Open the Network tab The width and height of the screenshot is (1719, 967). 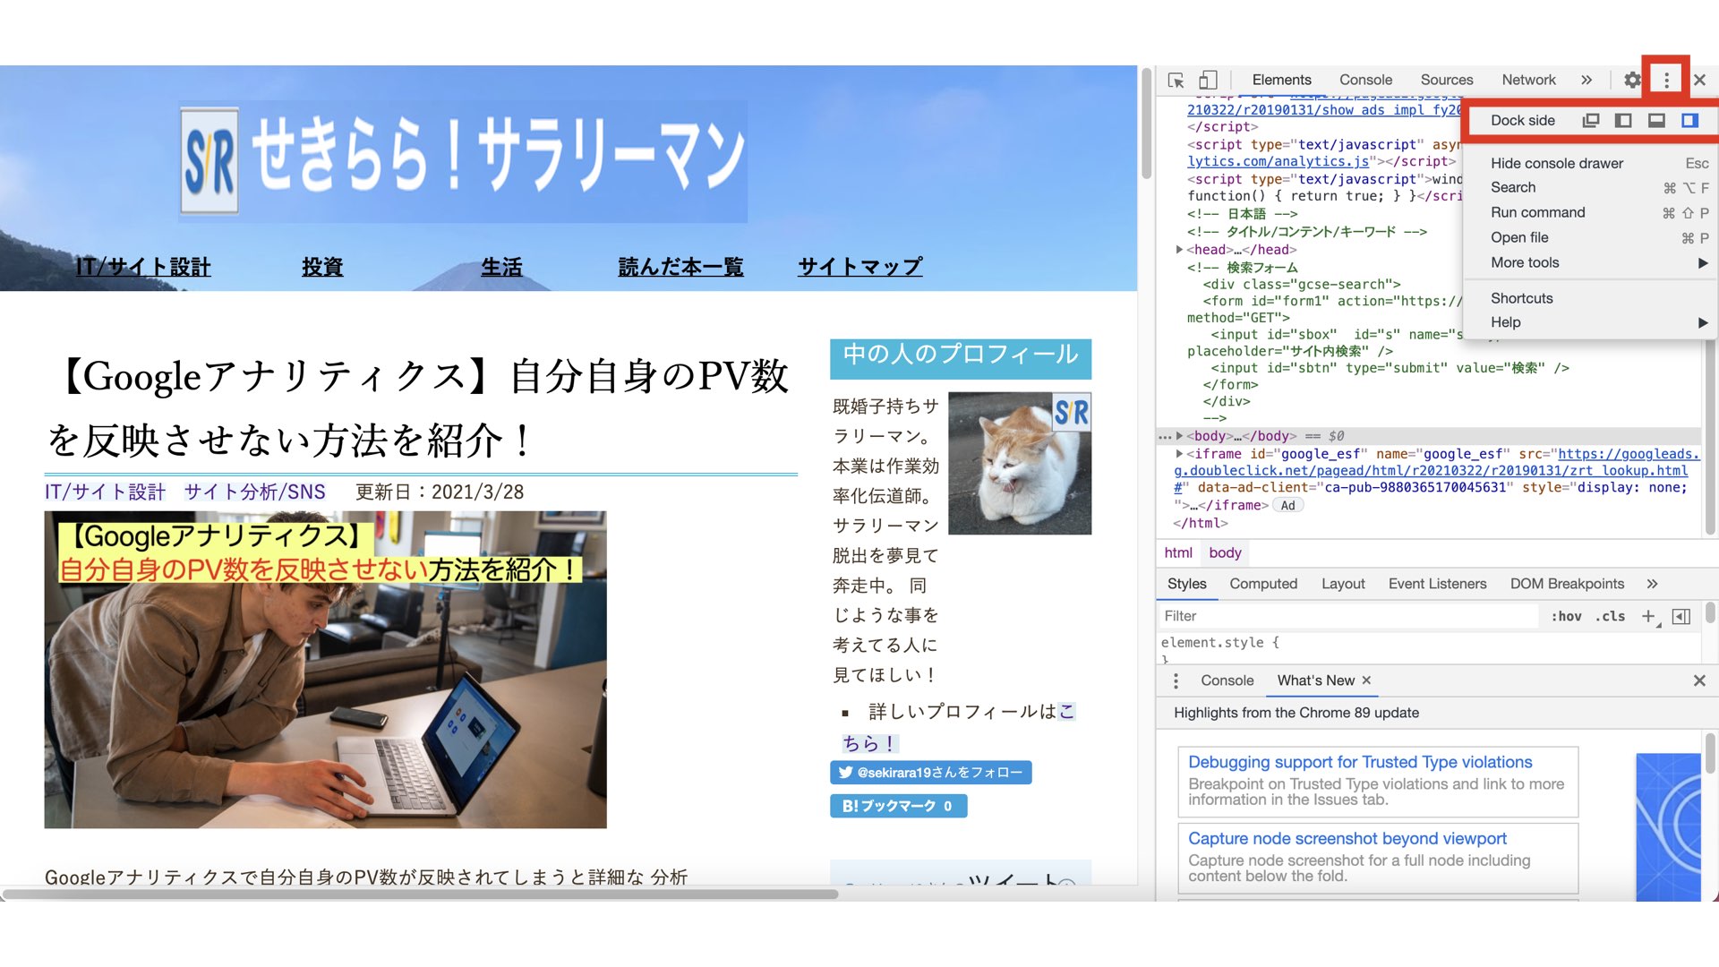pos(1528,80)
